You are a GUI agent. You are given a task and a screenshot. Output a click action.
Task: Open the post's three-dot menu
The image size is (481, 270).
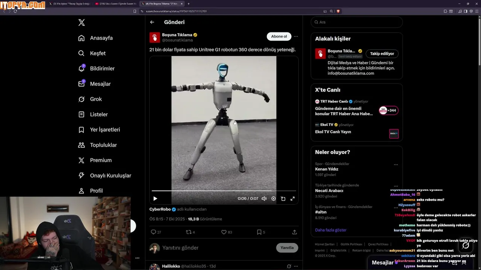point(296,36)
